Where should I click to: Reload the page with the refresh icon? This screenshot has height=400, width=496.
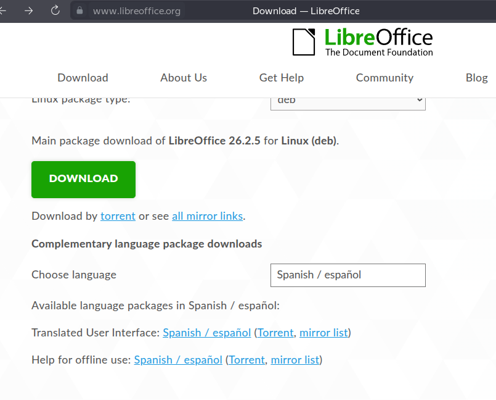pyautogui.click(x=55, y=10)
